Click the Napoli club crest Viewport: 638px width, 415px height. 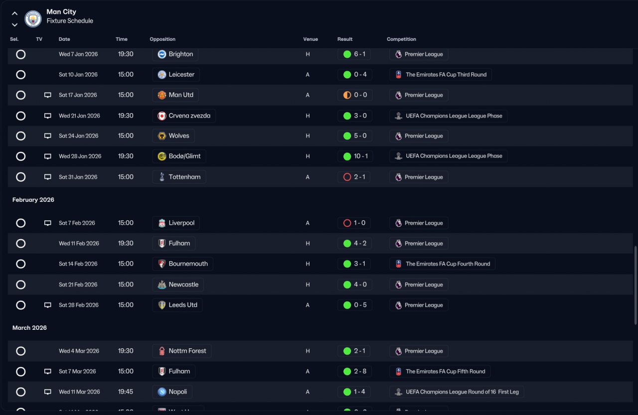[162, 392]
